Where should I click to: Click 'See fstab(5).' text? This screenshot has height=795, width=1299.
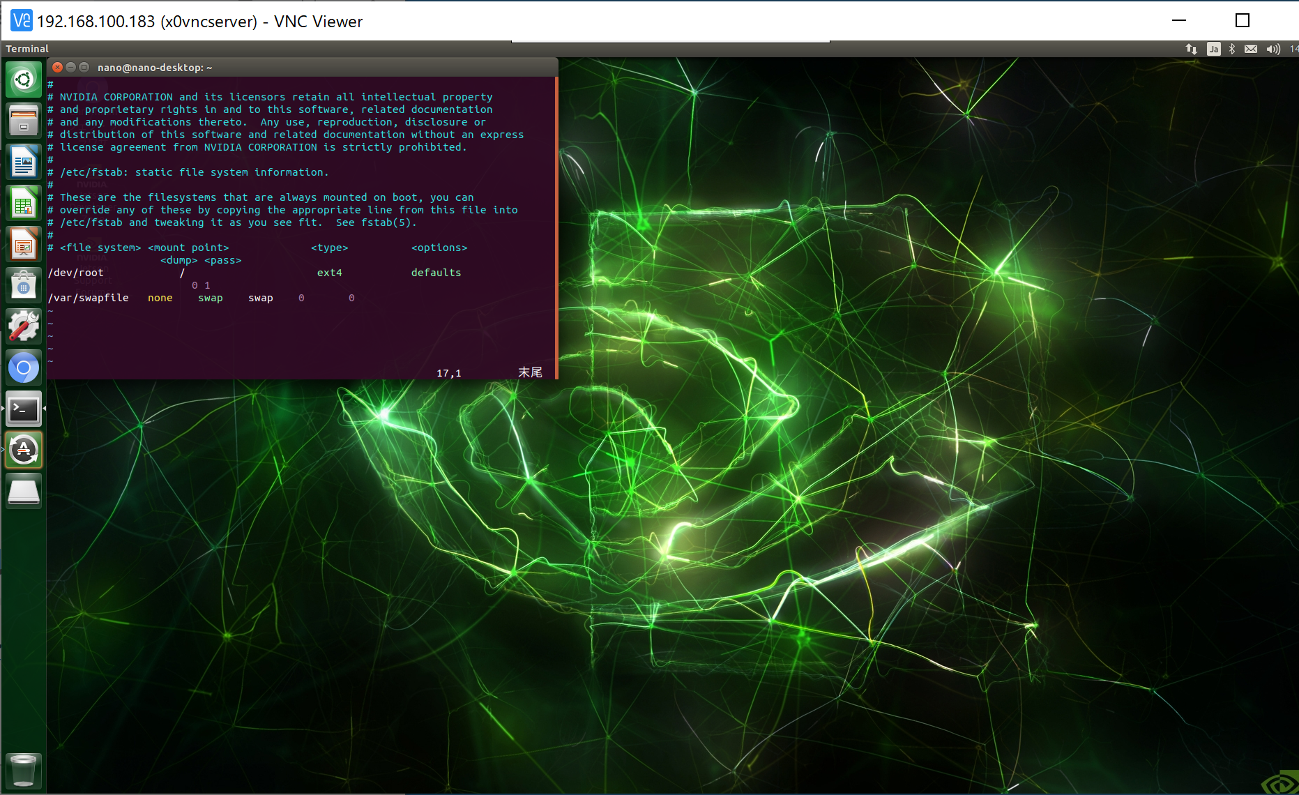tap(377, 222)
